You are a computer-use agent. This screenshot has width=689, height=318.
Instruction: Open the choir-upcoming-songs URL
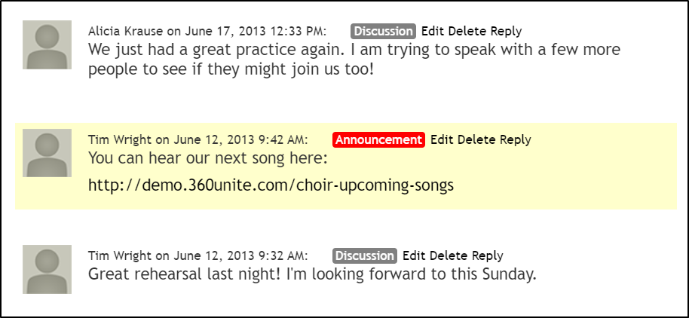click(x=271, y=185)
